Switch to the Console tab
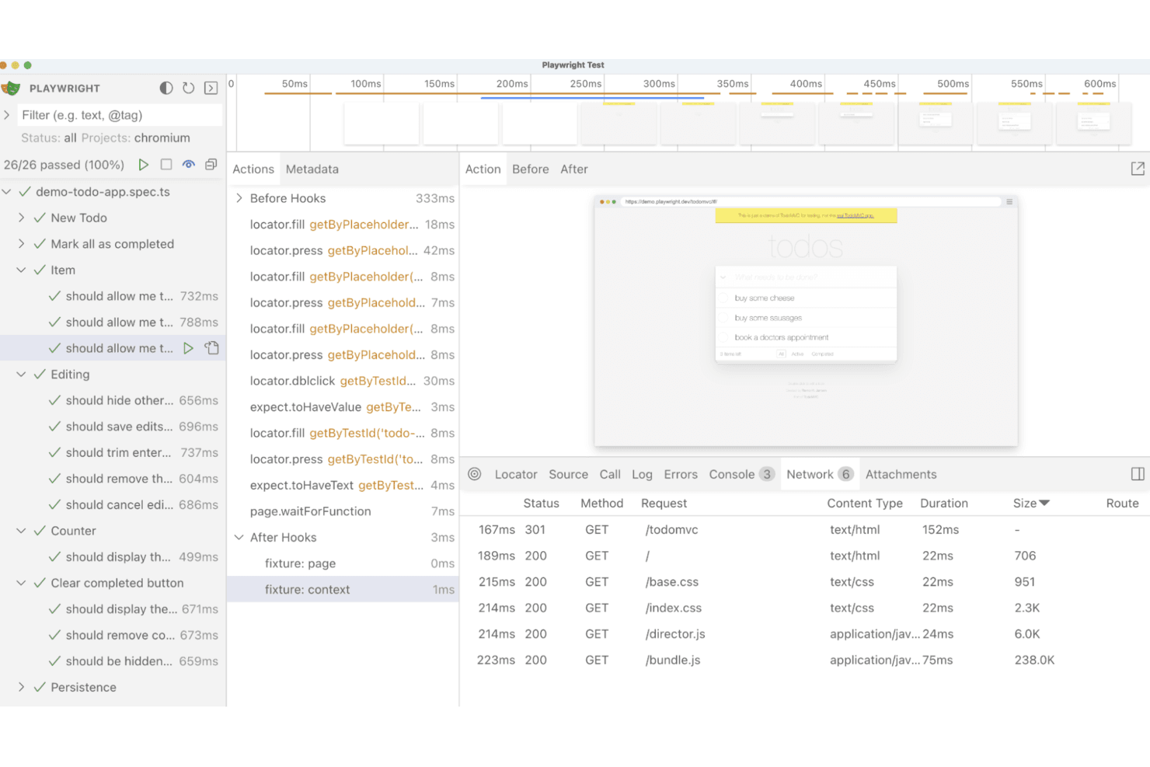 [742, 474]
